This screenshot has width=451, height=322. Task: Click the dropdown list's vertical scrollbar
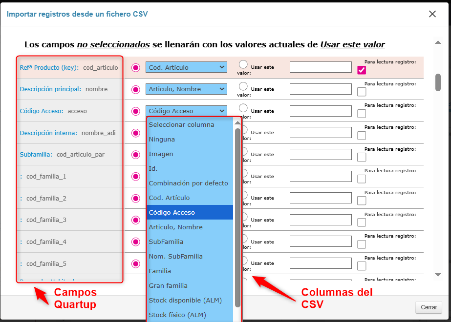238,215
